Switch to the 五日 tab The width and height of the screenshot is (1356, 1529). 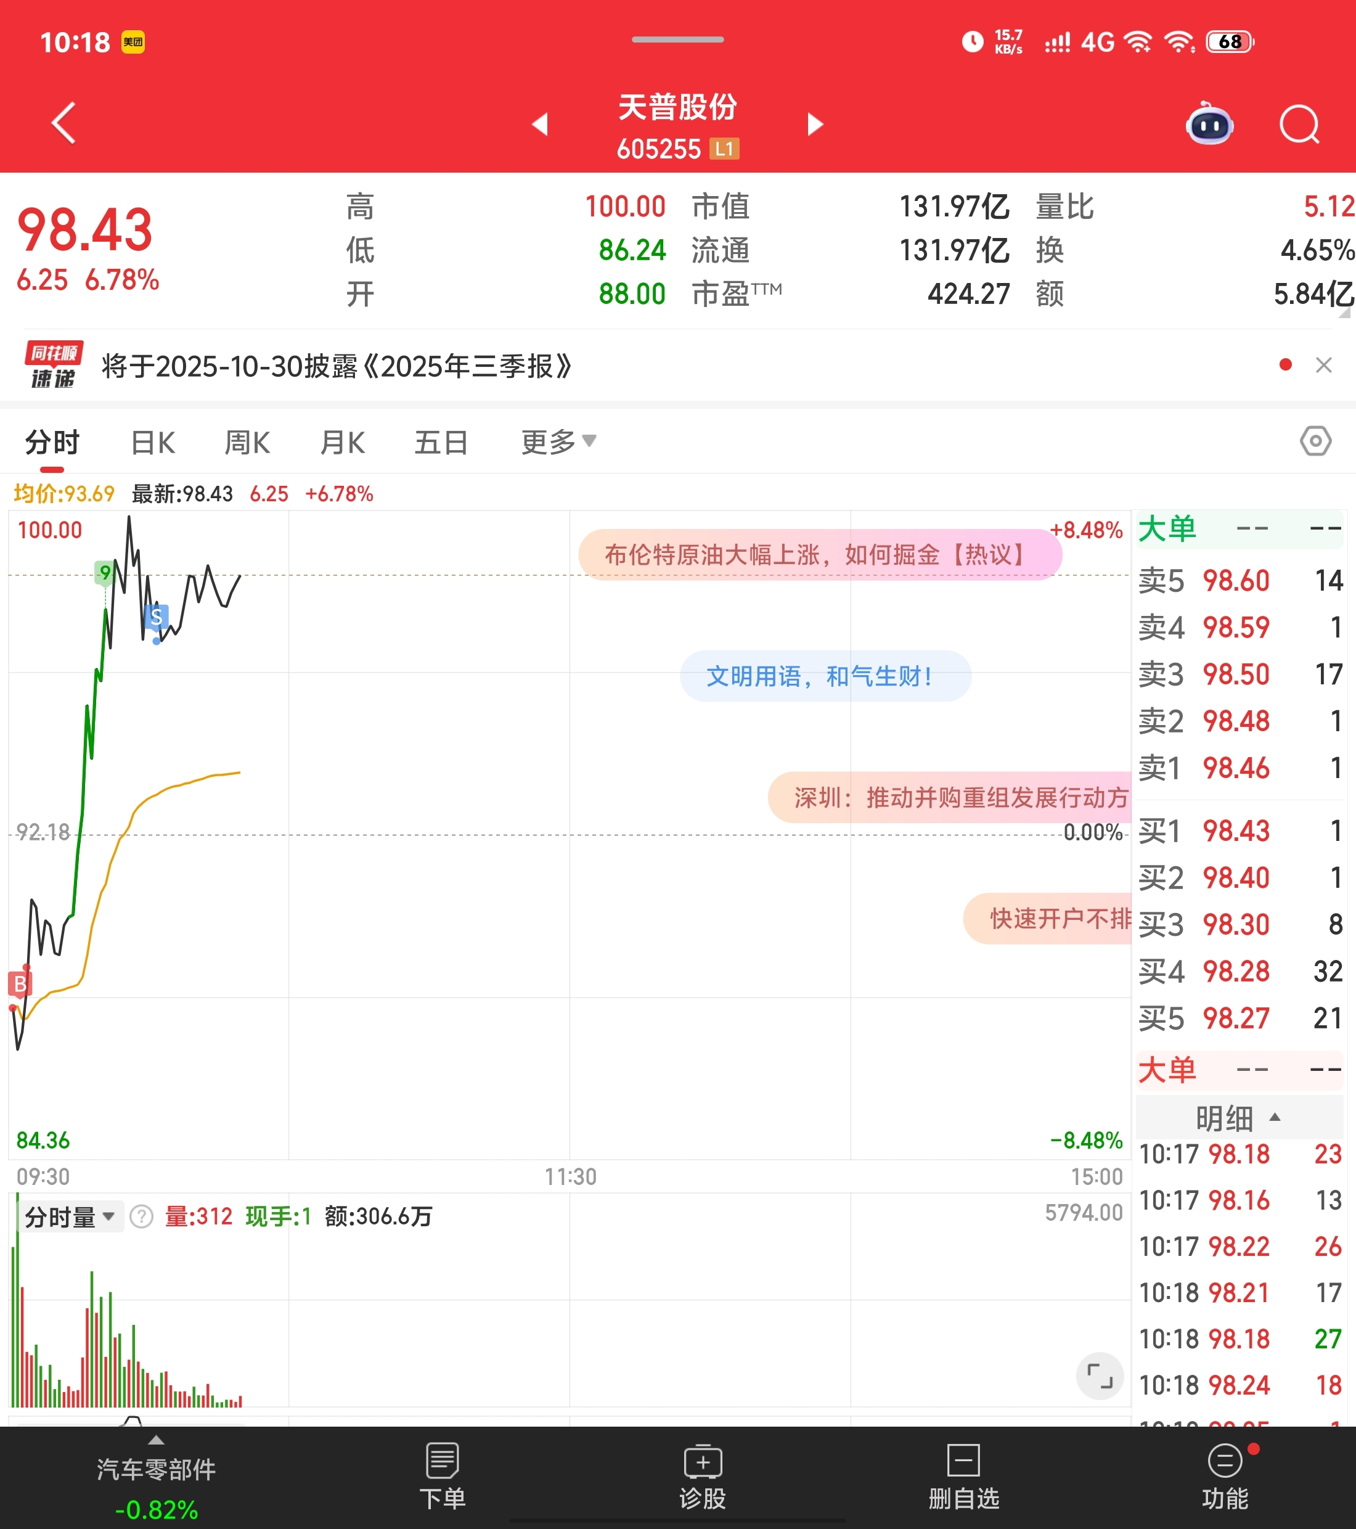[x=441, y=443]
